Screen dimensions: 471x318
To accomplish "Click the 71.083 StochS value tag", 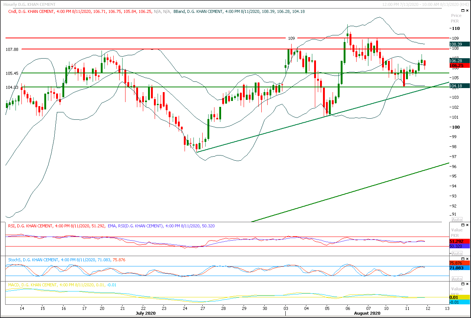I will click(x=460, y=268).
